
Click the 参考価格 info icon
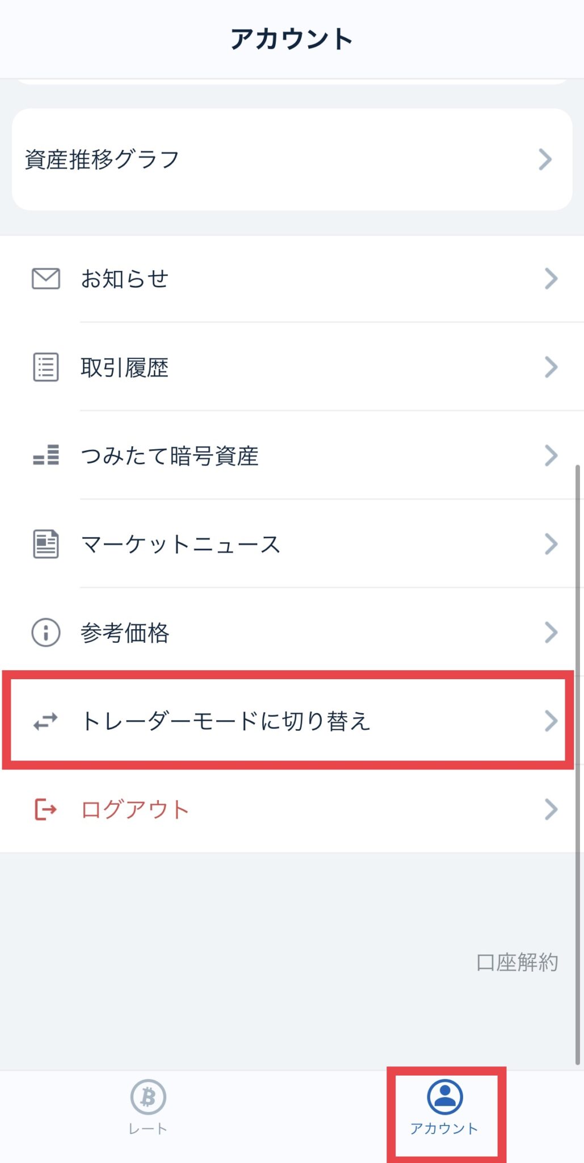coord(46,632)
